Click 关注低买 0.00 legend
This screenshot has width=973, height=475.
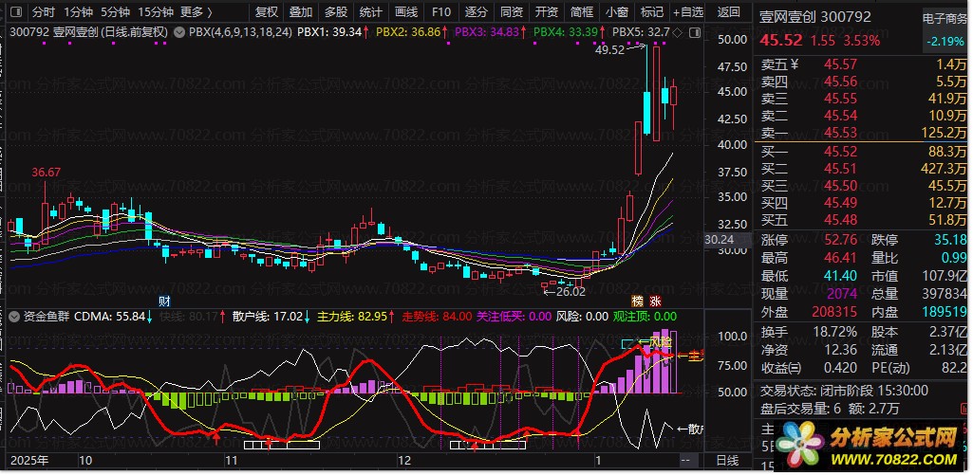pyautogui.click(x=514, y=317)
